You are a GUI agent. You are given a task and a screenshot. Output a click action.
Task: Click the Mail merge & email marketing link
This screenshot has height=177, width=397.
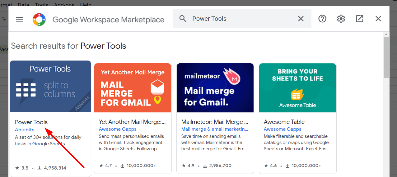coord(215,129)
